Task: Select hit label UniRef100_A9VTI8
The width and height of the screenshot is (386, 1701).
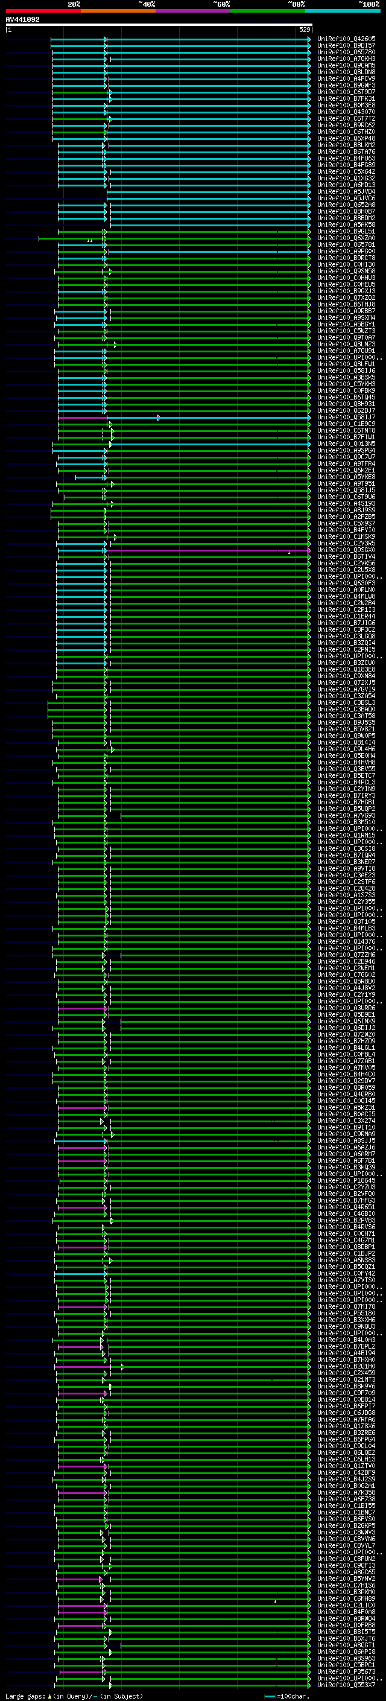Action: point(346,868)
